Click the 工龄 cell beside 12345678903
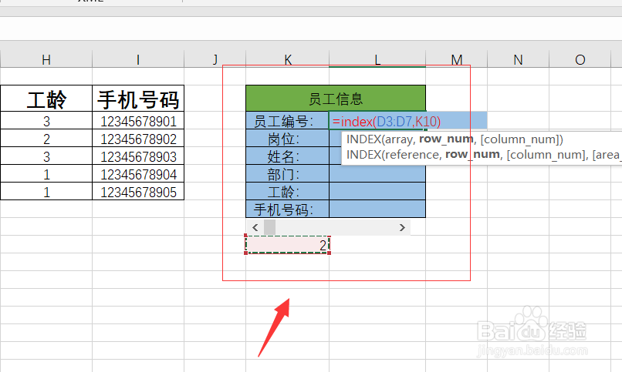Image resolution: width=622 pixels, height=372 pixels. click(x=46, y=156)
